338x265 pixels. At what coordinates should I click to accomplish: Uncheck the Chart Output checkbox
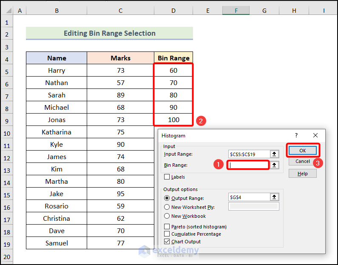pos(167,242)
